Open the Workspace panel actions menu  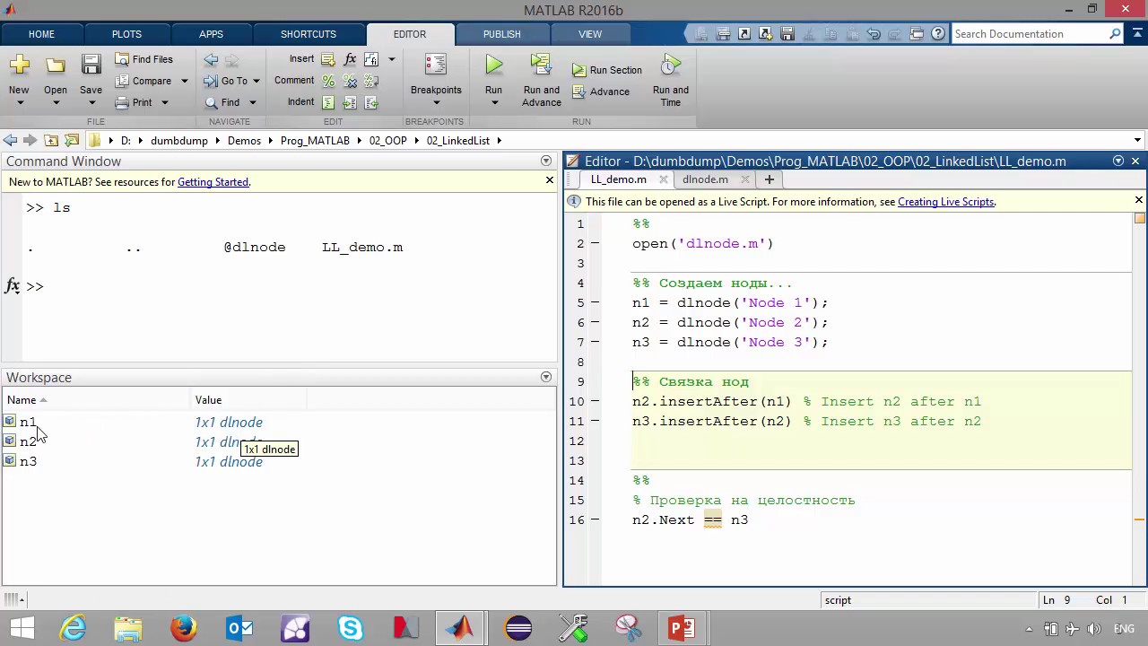(x=545, y=378)
